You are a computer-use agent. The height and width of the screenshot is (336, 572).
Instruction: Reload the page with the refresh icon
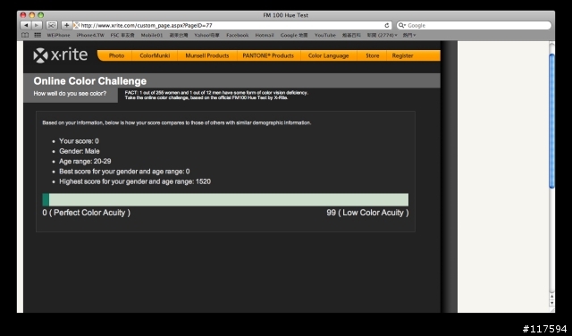(x=387, y=26)
